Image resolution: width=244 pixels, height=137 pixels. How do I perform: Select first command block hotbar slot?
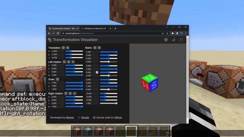click(77, 131)
